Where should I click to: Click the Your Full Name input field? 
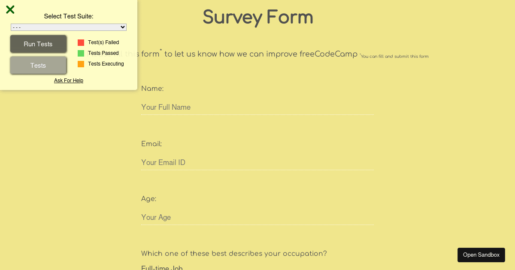[257, 107]
